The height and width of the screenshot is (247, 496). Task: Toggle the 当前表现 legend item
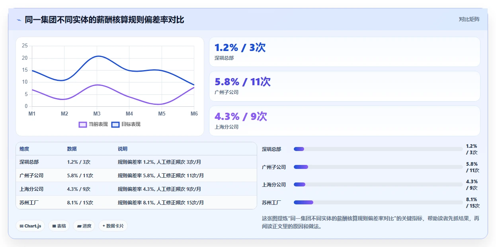click(x=94, y=124)
